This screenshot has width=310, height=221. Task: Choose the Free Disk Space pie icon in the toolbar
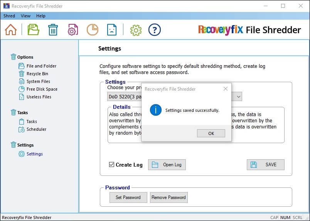pos(92,30)
